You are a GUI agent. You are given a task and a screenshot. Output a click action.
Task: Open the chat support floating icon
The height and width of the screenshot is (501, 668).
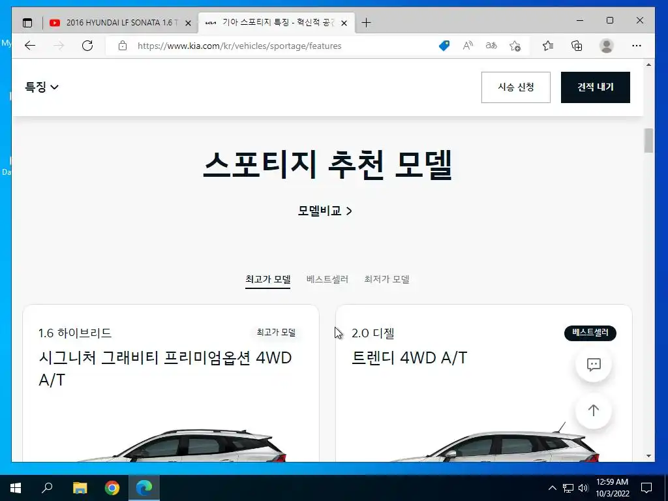click(594, 365)
